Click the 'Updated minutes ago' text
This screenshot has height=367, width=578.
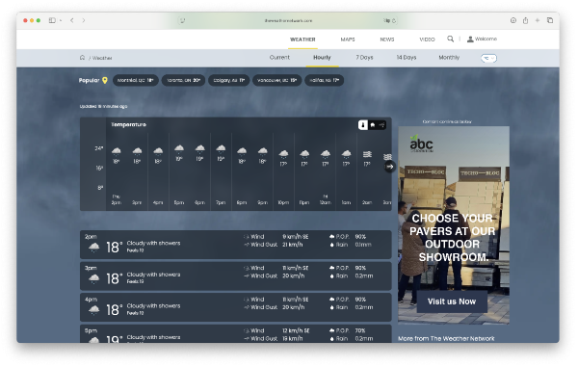tap(104, 107)
